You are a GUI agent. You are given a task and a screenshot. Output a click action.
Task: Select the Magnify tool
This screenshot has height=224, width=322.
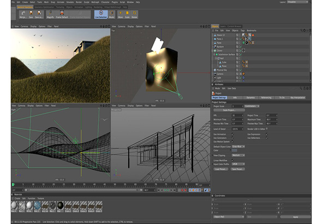coord(50,14)
